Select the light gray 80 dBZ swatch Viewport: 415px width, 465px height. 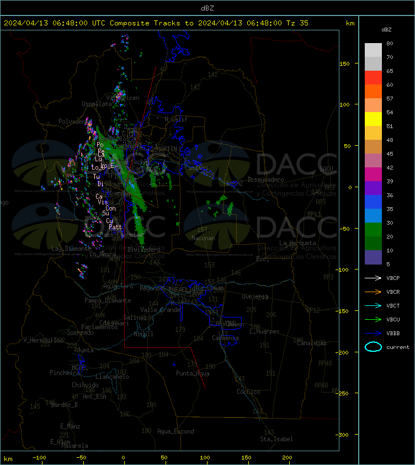click(x=373, y=50)
